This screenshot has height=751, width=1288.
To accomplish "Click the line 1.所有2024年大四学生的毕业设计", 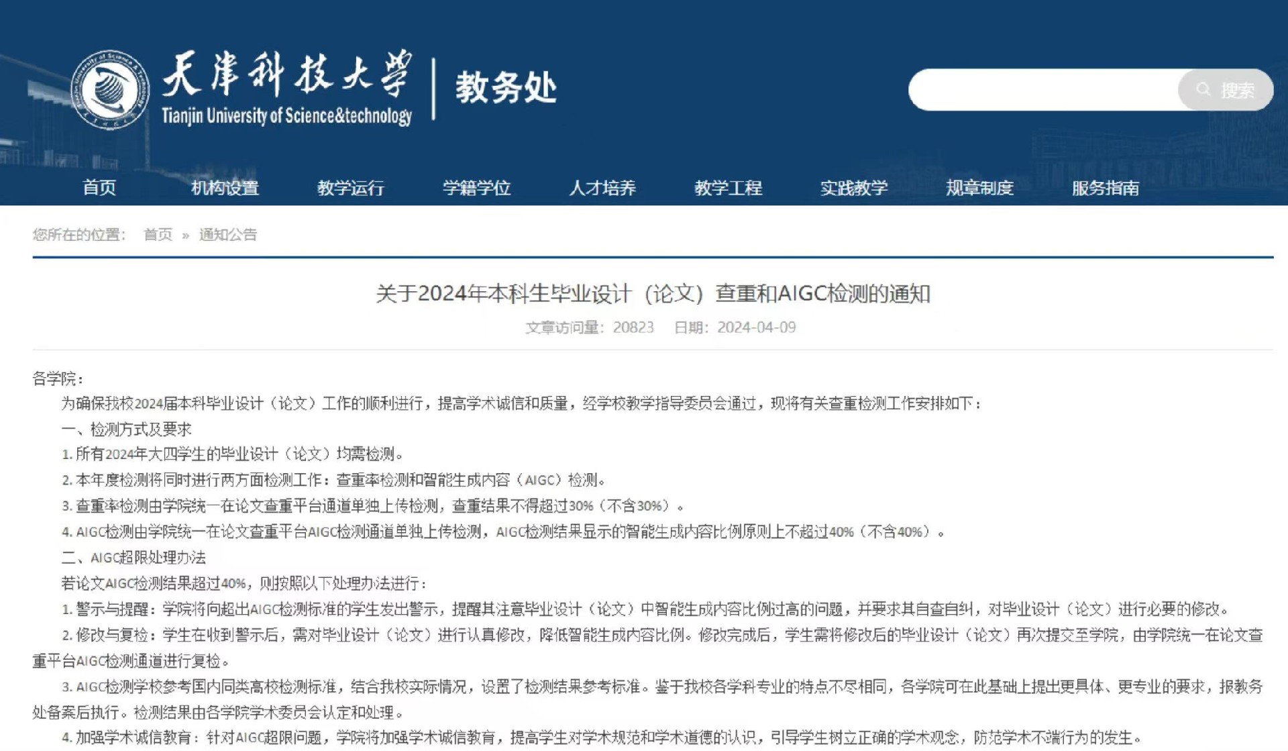I will coord(233,454).
